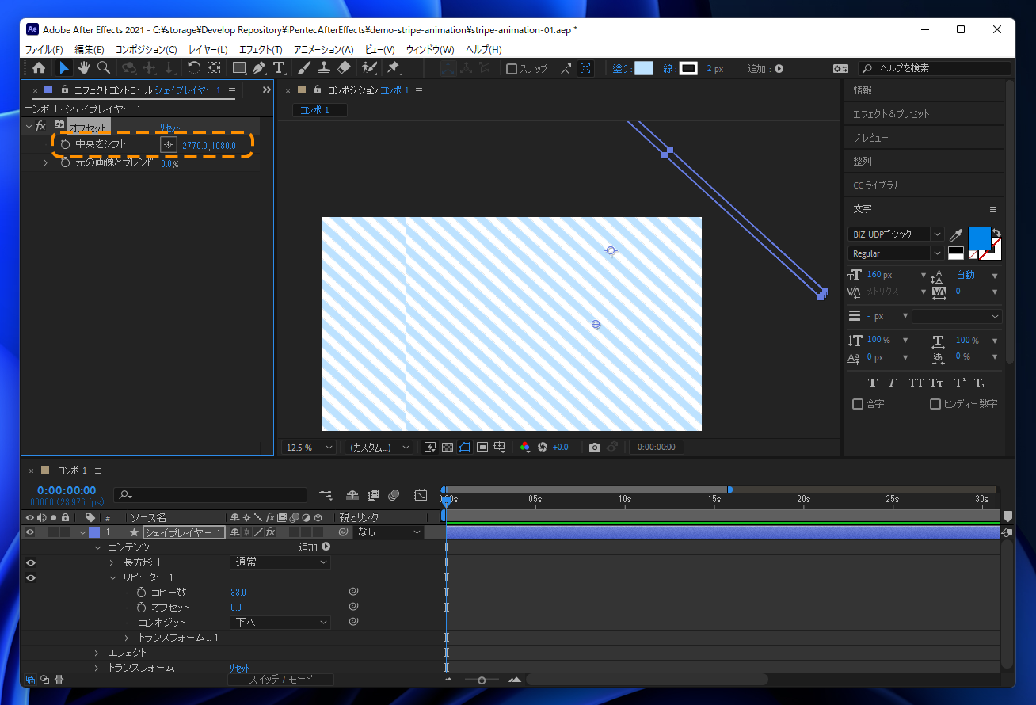1036x705 pixels.
Task: Open the アニメーション(A) menu
Action: [323, 50]
